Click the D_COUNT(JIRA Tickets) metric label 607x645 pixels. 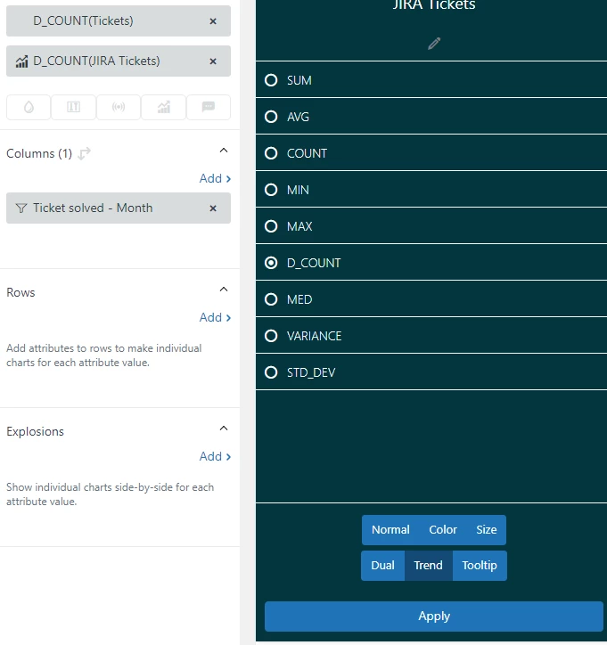[96, 61]
